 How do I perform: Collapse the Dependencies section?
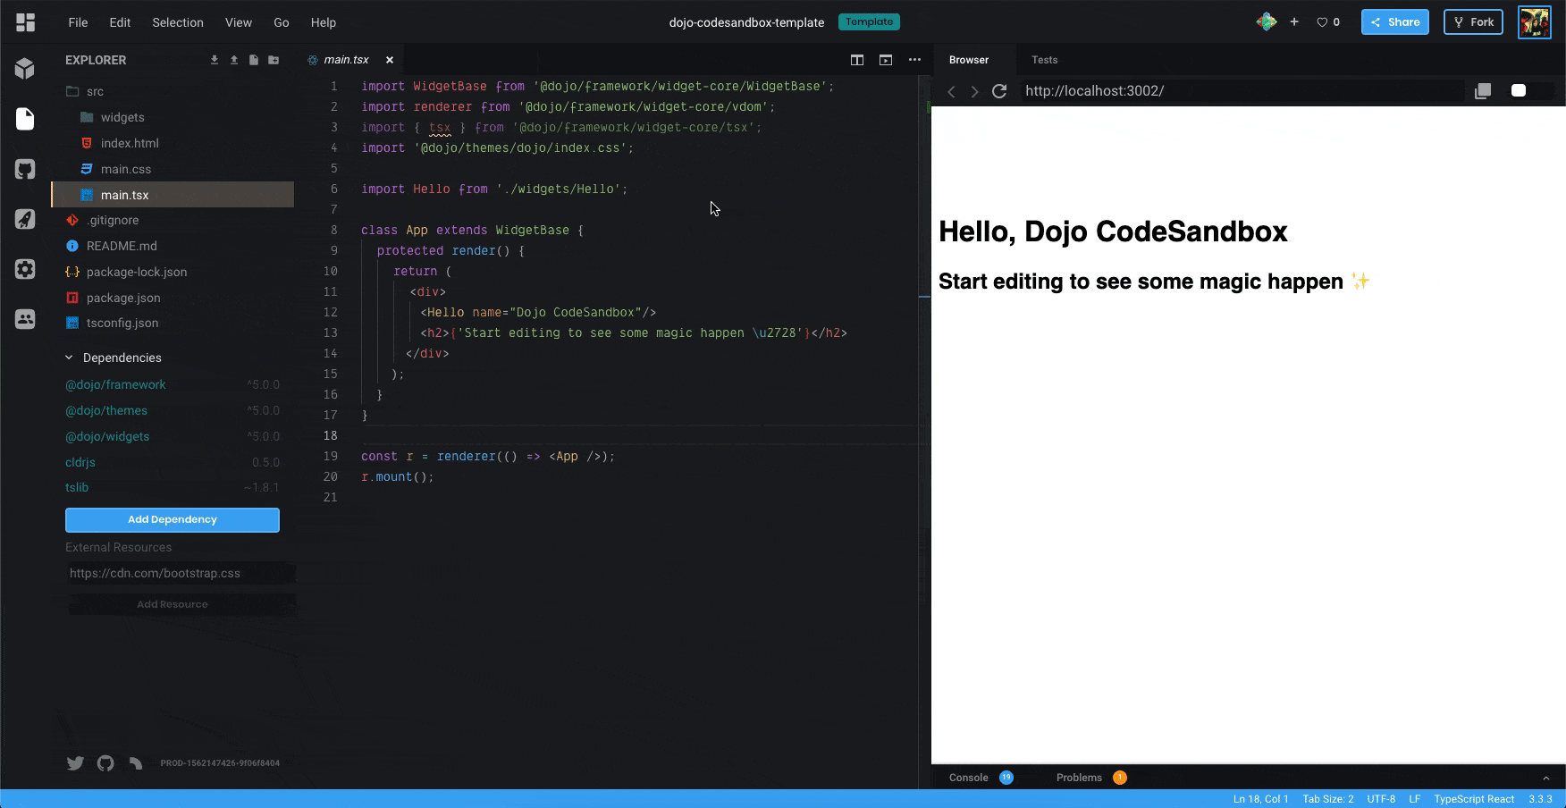coord(69,358)
